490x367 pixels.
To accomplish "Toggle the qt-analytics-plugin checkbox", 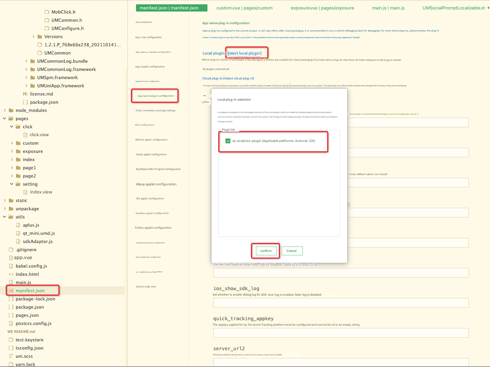I will [228, 141].
